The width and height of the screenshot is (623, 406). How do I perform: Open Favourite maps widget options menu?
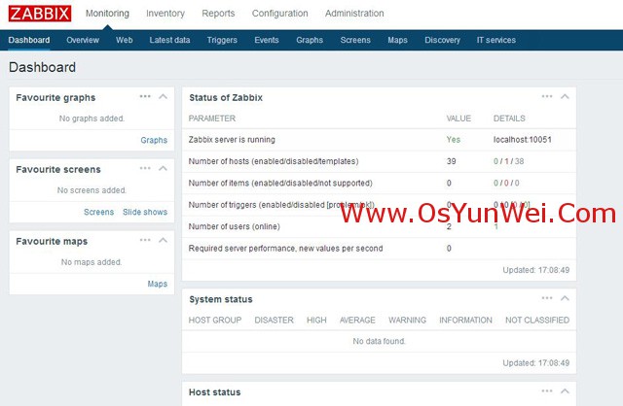point(145,240)
